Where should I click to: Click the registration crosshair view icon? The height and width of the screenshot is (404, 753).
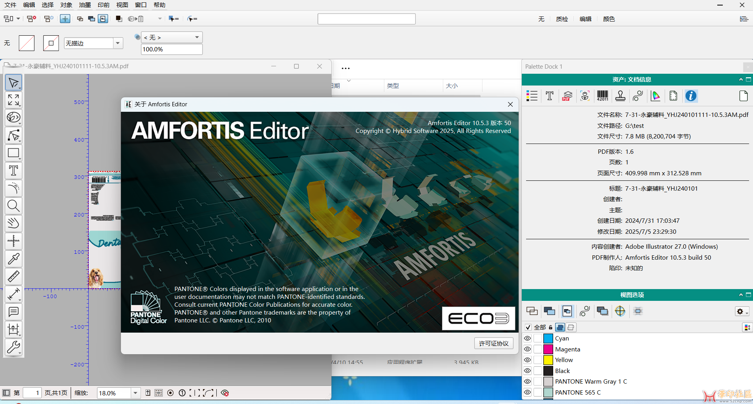click(x=620, y=311)
